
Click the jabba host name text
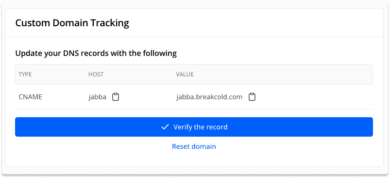(97, 97)
